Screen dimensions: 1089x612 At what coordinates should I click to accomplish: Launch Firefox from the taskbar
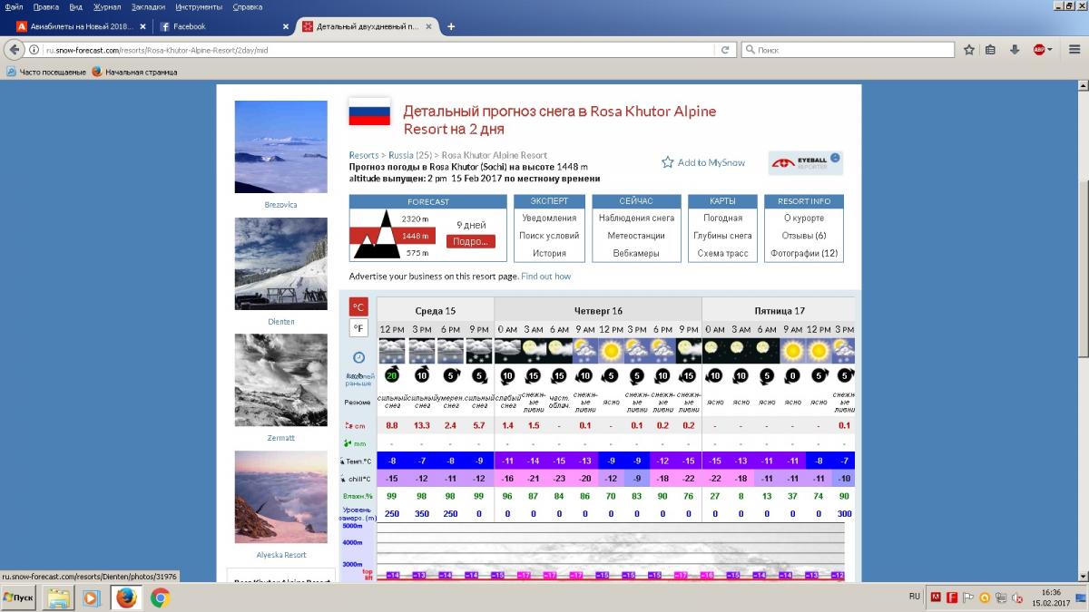[x=126, y=597]
